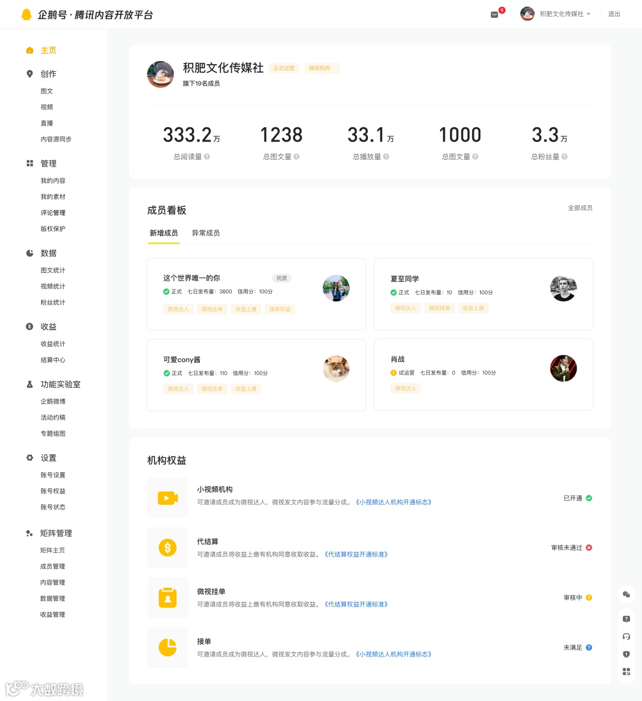Open 代结算权益开通标准 link under 微视挂单
Screen dimensions: 642x701
356,605
